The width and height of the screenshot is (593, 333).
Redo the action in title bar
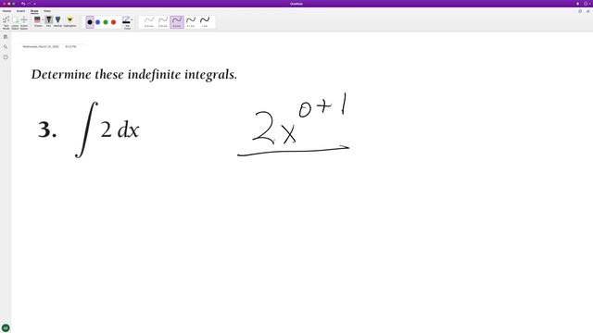[29, 4]
